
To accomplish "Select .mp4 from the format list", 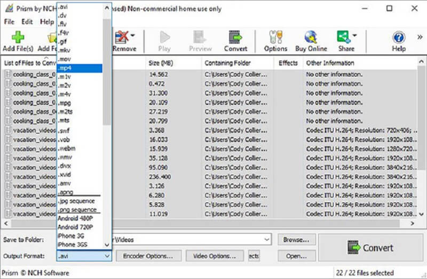I will click(x=80, y=68).
